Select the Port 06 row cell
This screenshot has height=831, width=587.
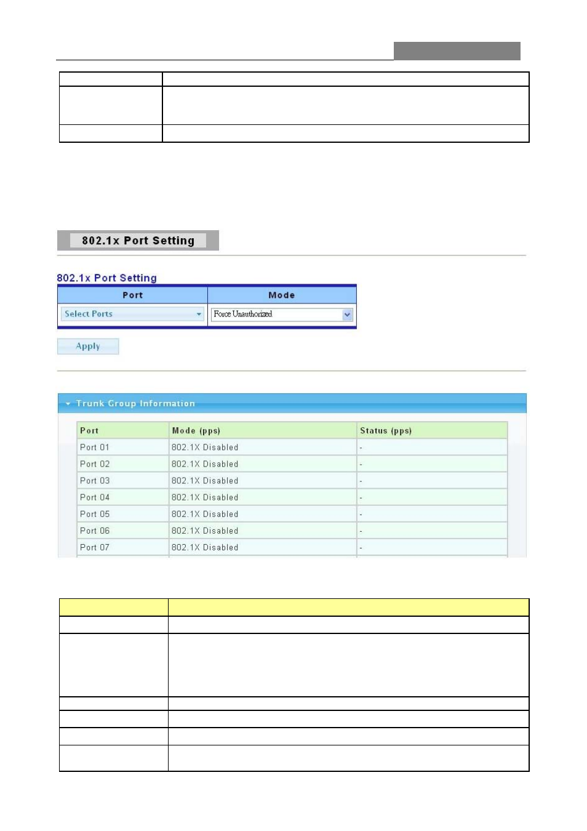click(x=123, y=531)
